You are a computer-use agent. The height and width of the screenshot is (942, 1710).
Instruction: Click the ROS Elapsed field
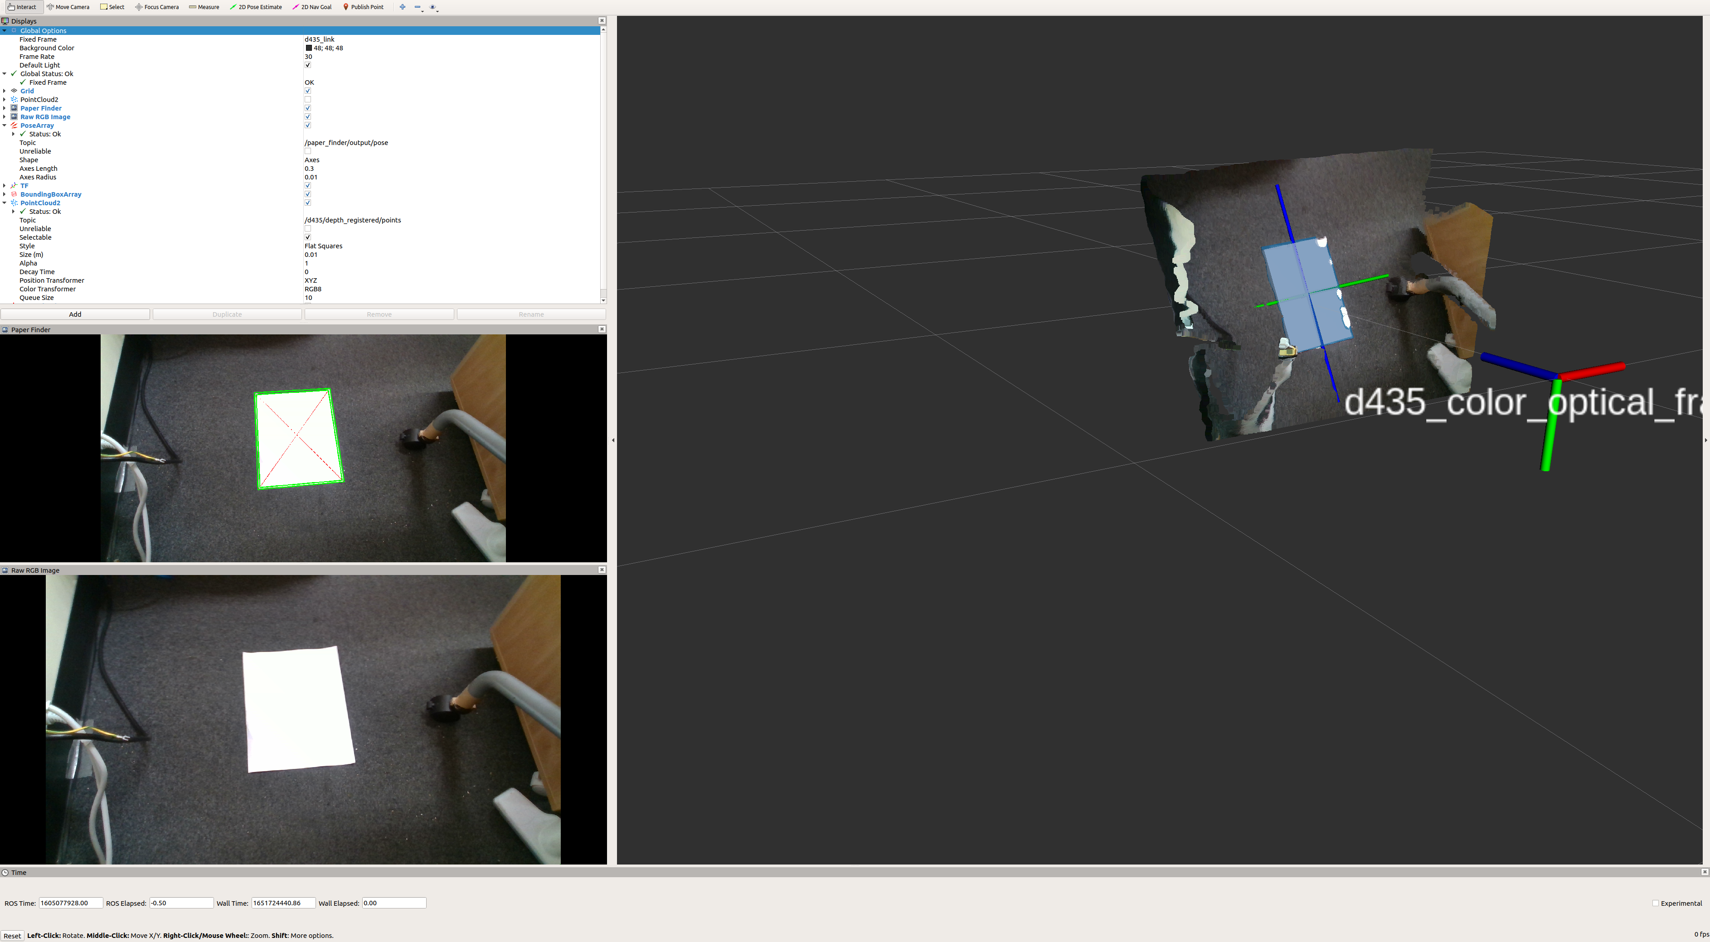[181, 903]
